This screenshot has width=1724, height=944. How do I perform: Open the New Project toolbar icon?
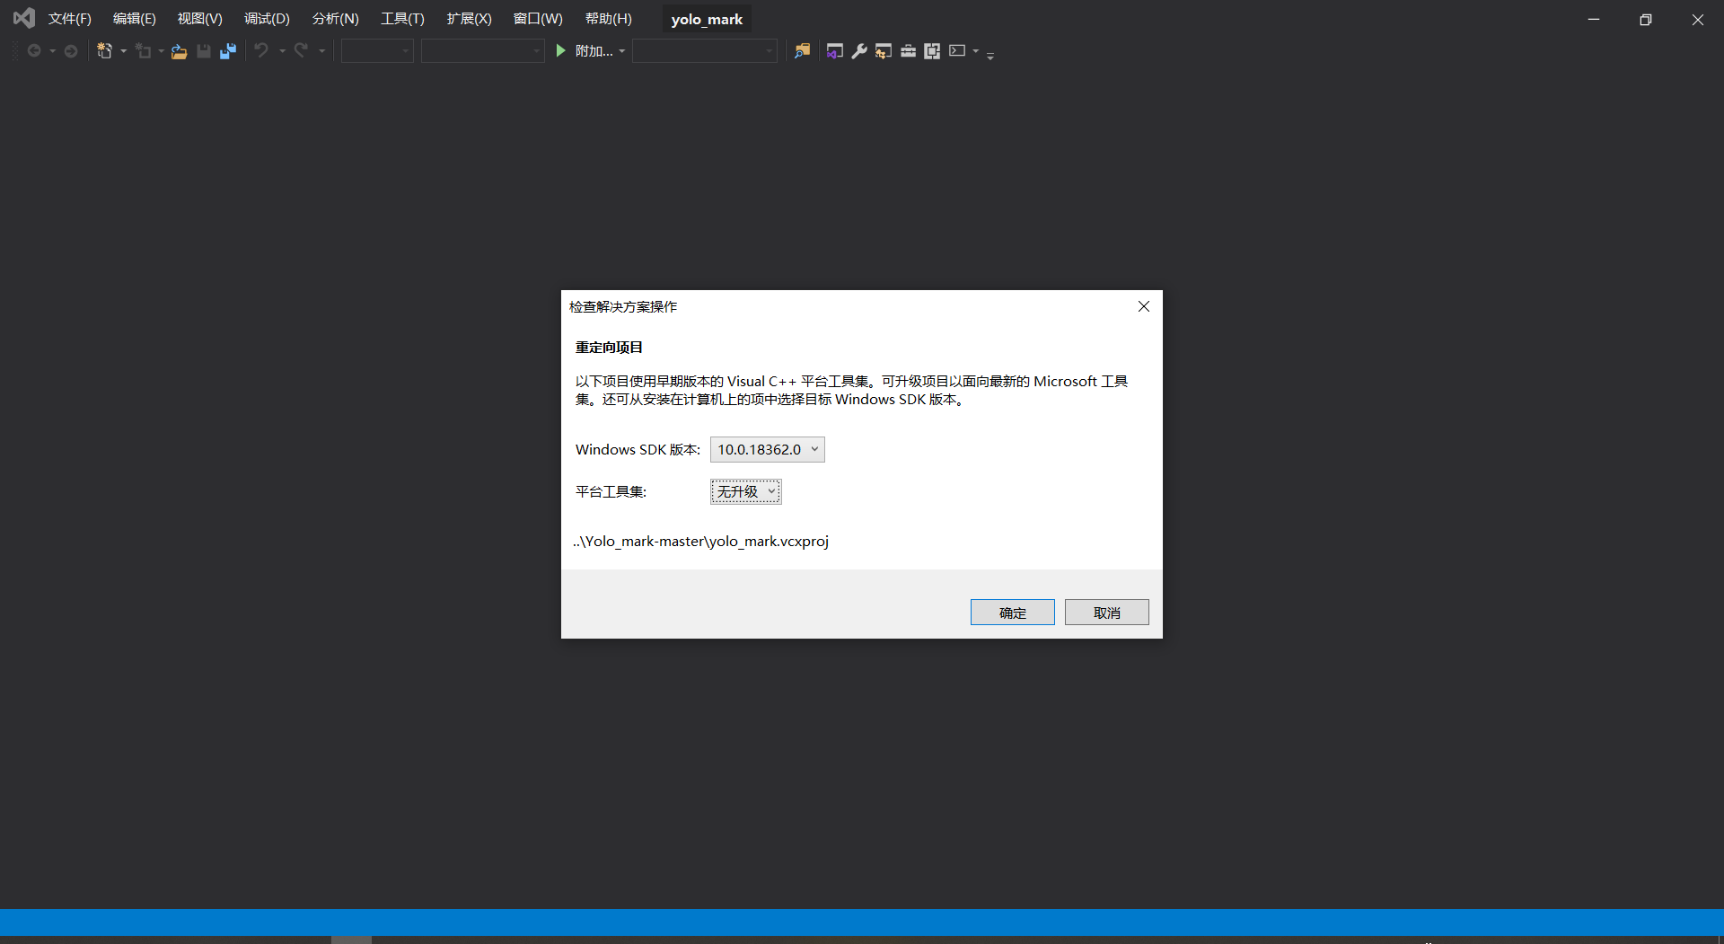point(104,50)
